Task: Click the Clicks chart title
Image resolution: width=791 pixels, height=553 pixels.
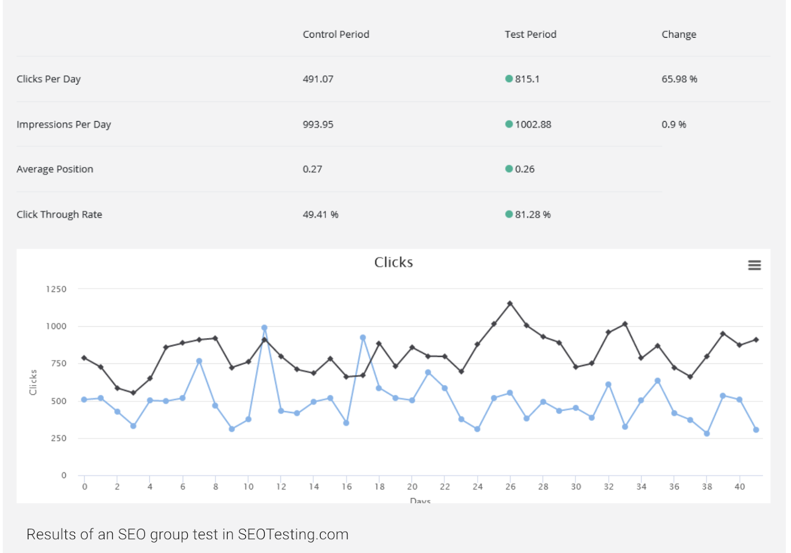Action: click(x=394, y=262)
